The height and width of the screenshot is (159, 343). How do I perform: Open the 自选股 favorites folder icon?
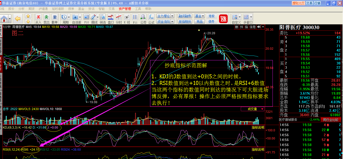pyautogui.click(x=75, y=17)
